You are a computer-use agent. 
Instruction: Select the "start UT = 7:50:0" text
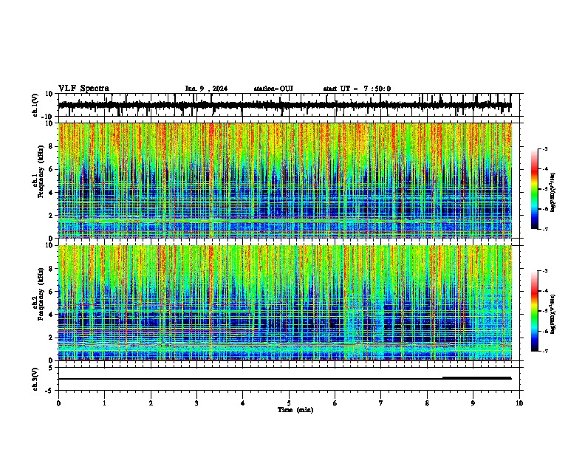[x=357, y=89]
